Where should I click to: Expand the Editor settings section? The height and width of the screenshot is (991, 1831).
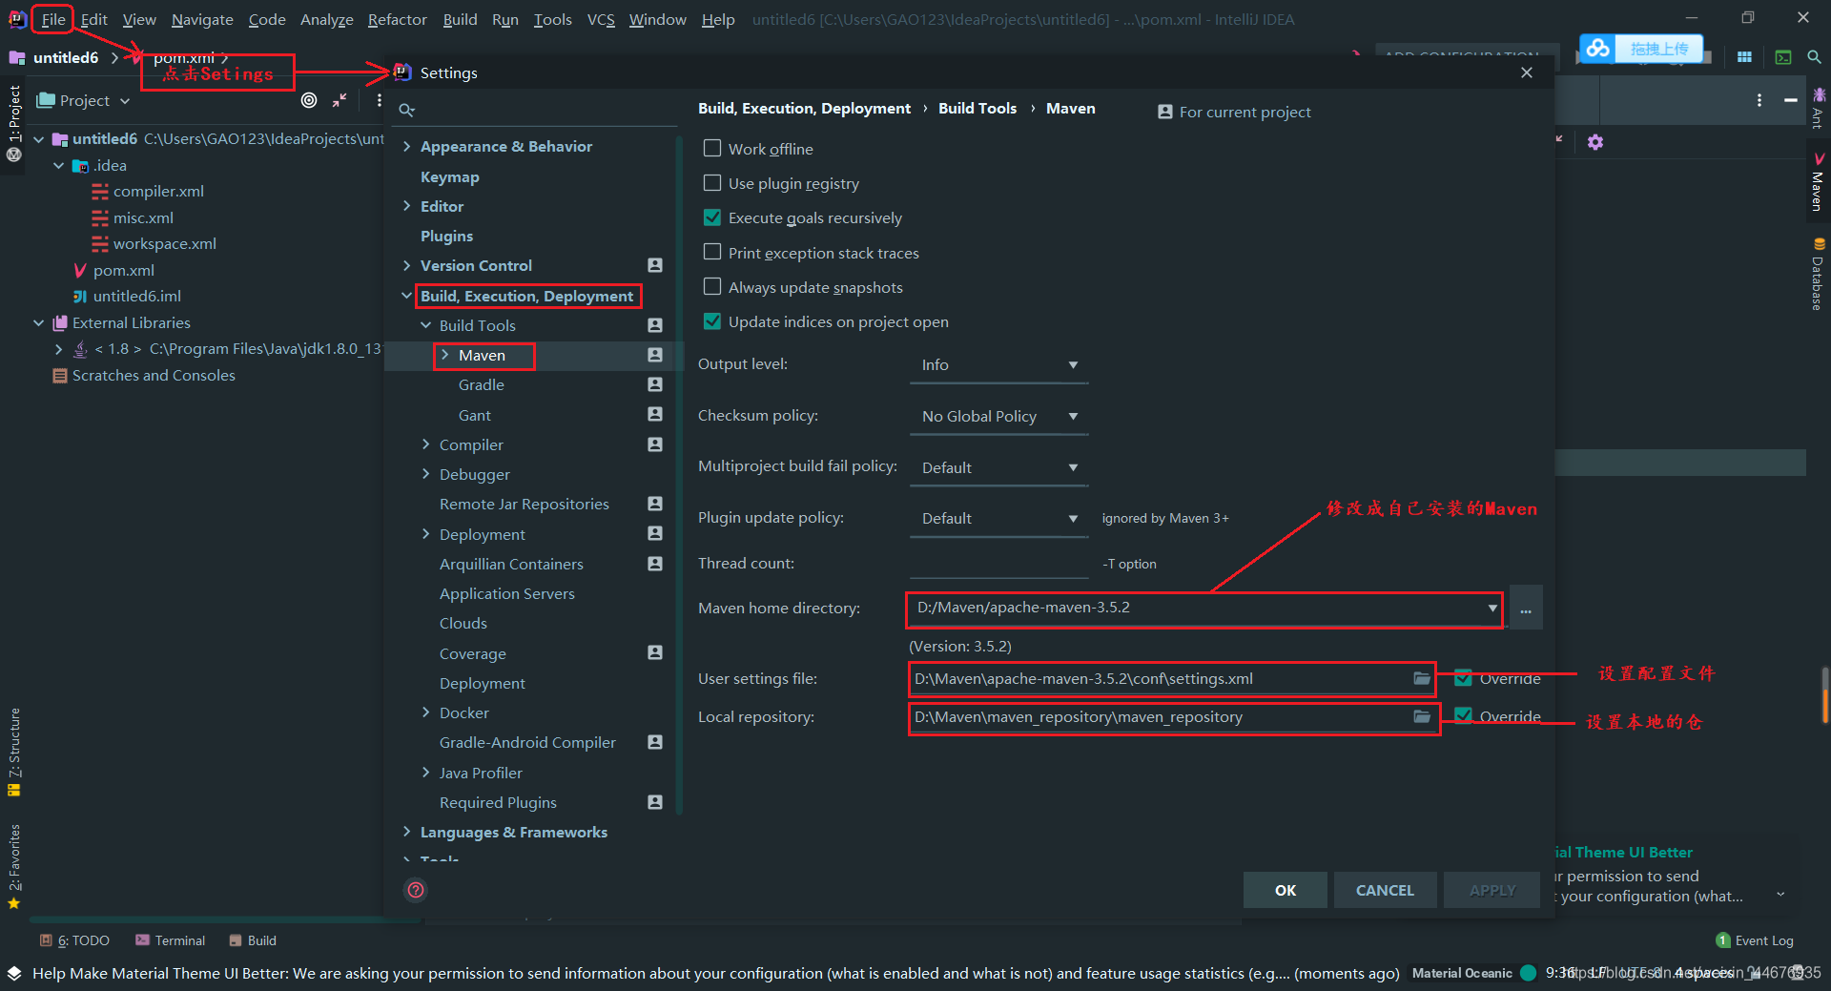[x=407, y=206]
